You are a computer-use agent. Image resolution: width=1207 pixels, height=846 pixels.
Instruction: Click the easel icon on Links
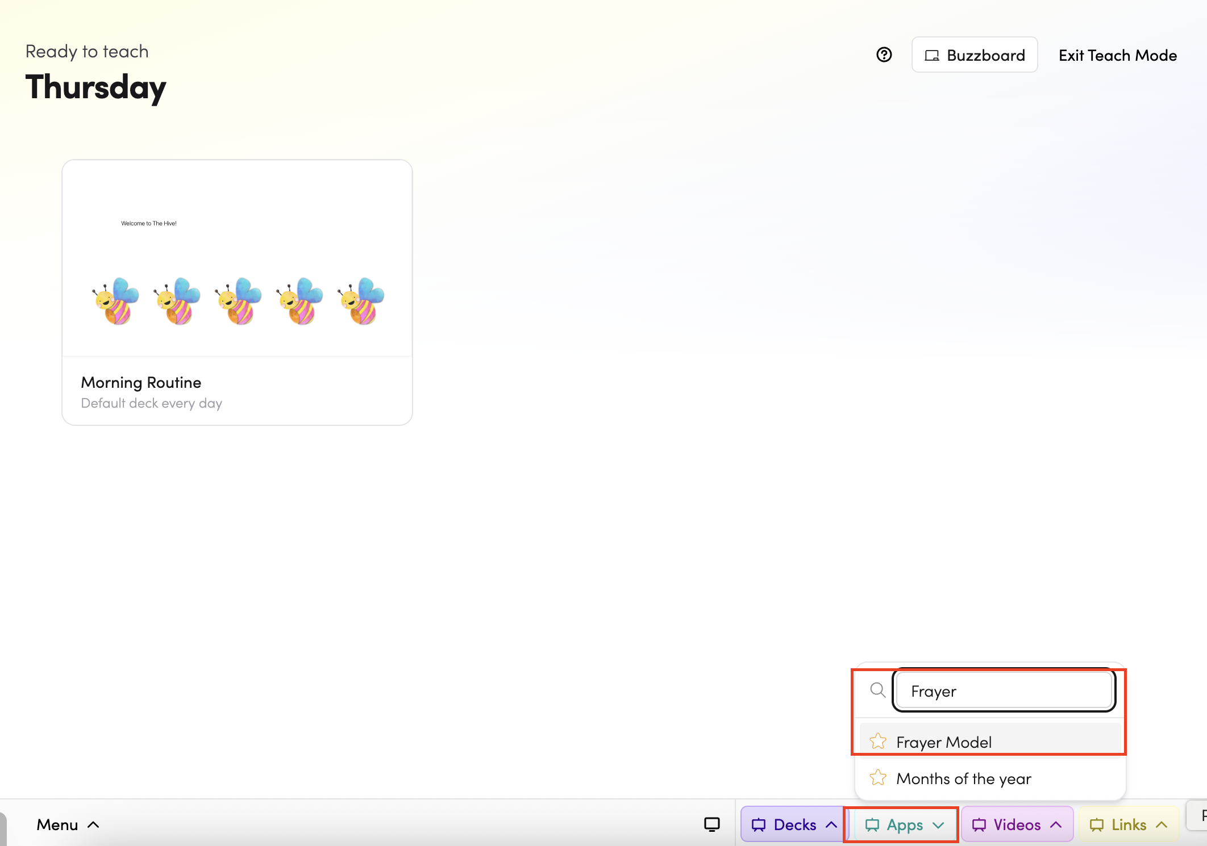1096,825
